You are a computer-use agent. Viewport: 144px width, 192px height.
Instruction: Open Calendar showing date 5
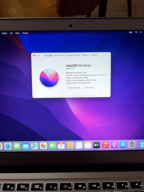pyautogui.click(x=61, y=145)
